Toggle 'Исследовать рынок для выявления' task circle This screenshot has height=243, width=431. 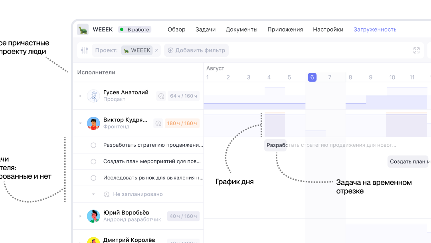coord(93,178)
